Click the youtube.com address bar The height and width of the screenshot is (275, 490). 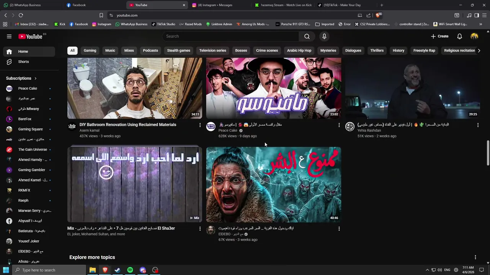point(230,15)
